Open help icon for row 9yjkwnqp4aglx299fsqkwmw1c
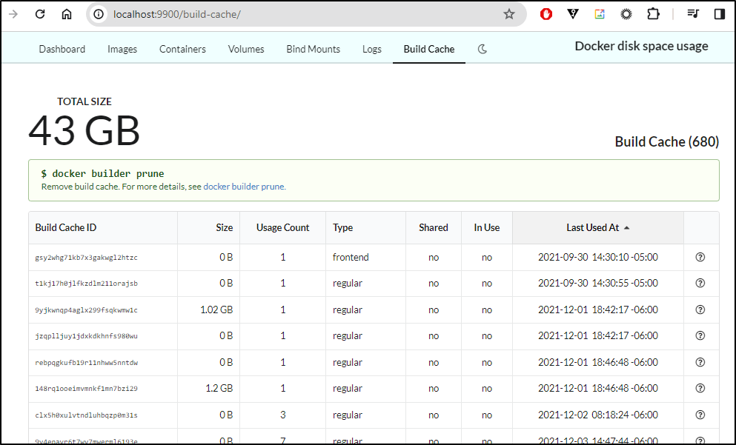This screenshot has width=736, height=445. (x=700, y=310)
